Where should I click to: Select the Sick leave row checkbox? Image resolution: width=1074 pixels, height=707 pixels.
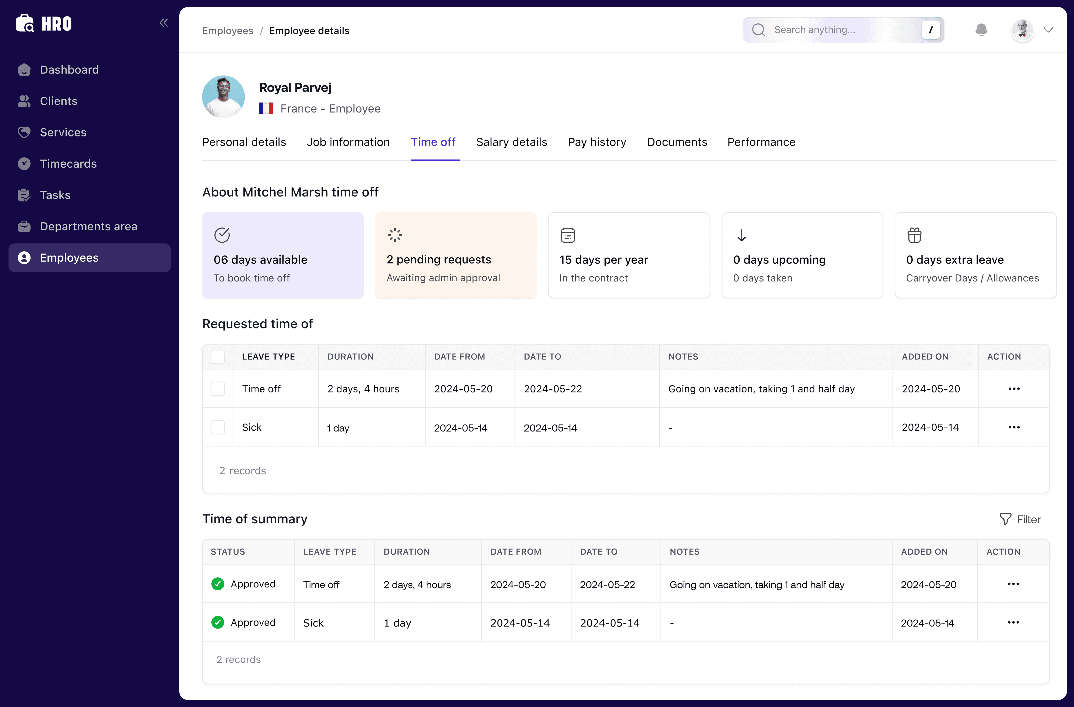tap(218, 427)
